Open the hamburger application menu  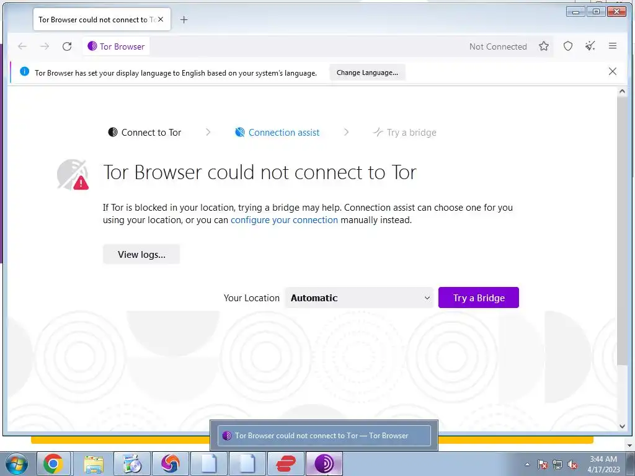tap(612, 46)
